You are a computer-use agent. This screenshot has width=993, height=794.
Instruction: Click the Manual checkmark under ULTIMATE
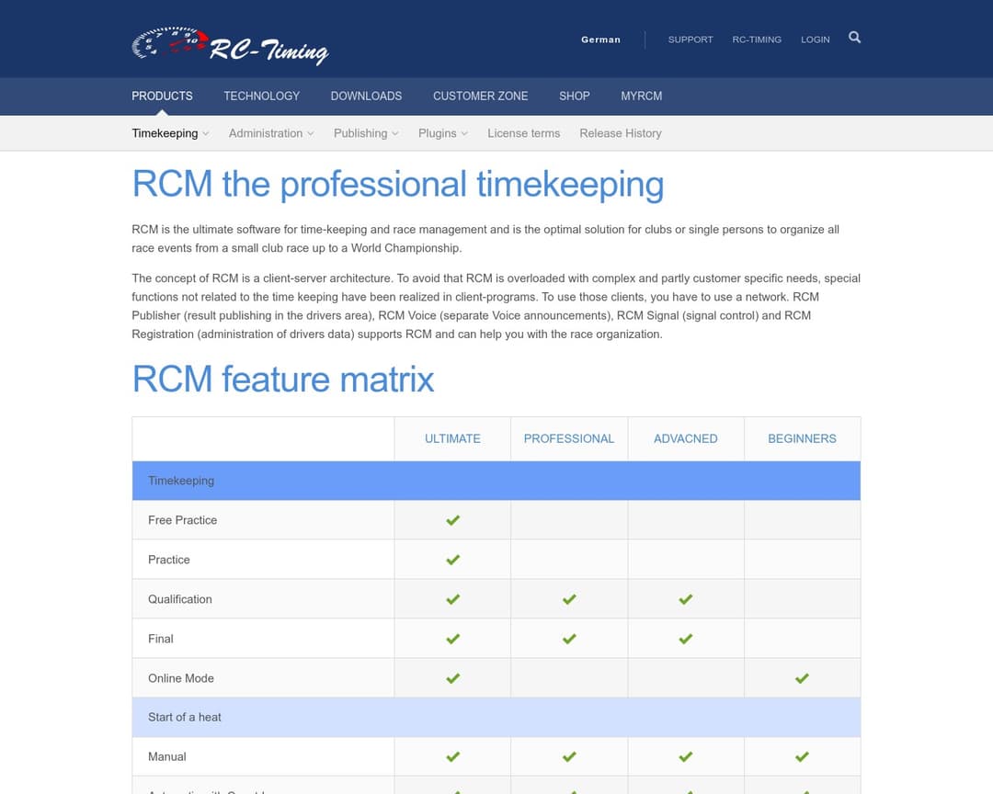[x=452, y=756]
